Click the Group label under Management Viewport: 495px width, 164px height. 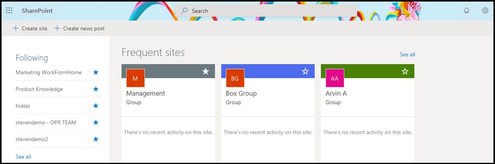pos(134,103)
